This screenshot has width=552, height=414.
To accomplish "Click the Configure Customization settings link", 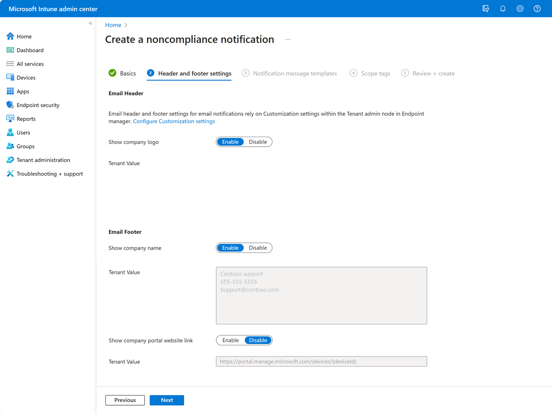I will click(x=173, y=121).
